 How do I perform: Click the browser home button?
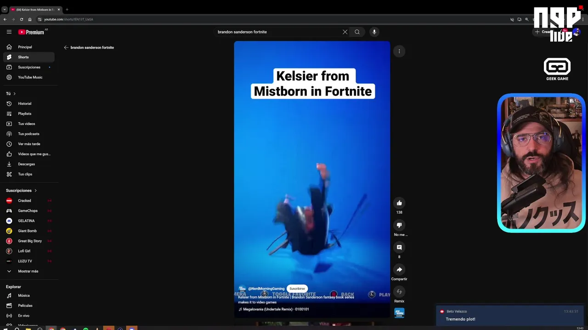(x=30, y=19)
